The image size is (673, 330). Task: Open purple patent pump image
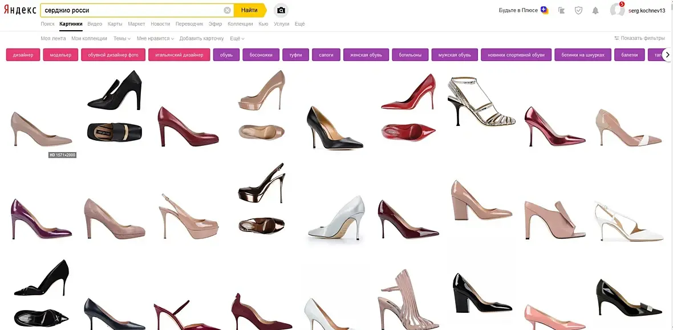pos(41,219)
